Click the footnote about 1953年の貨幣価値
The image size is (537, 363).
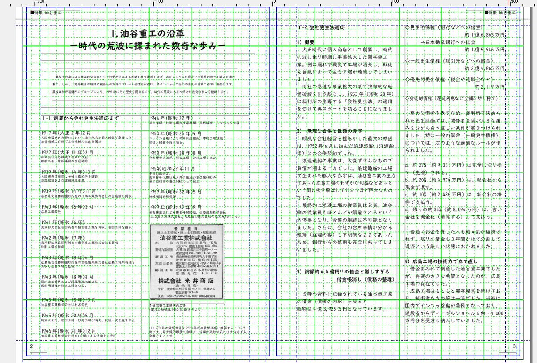point(198,332)
